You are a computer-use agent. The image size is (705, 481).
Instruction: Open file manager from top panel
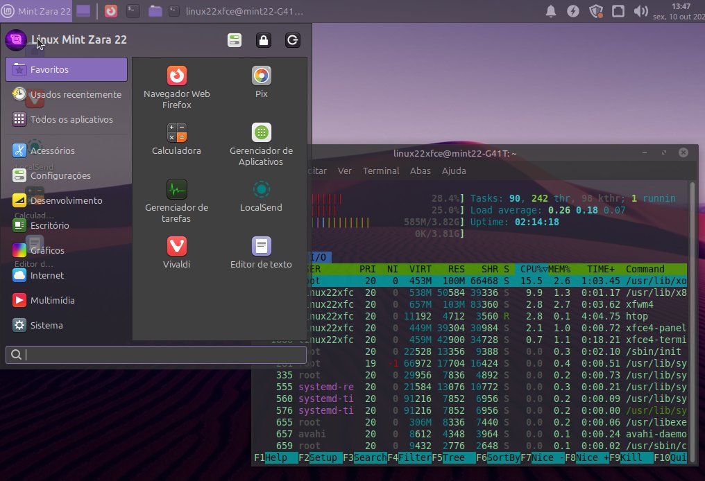(155, 11)
